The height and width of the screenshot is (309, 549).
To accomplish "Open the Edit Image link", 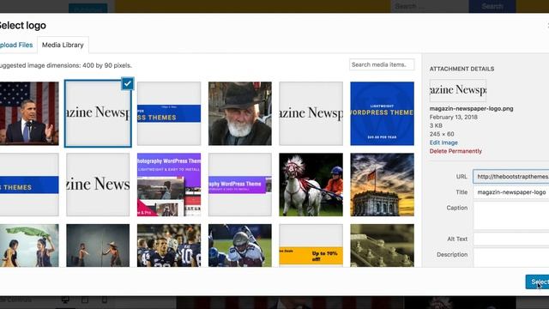I will click(x=443, y=142).
